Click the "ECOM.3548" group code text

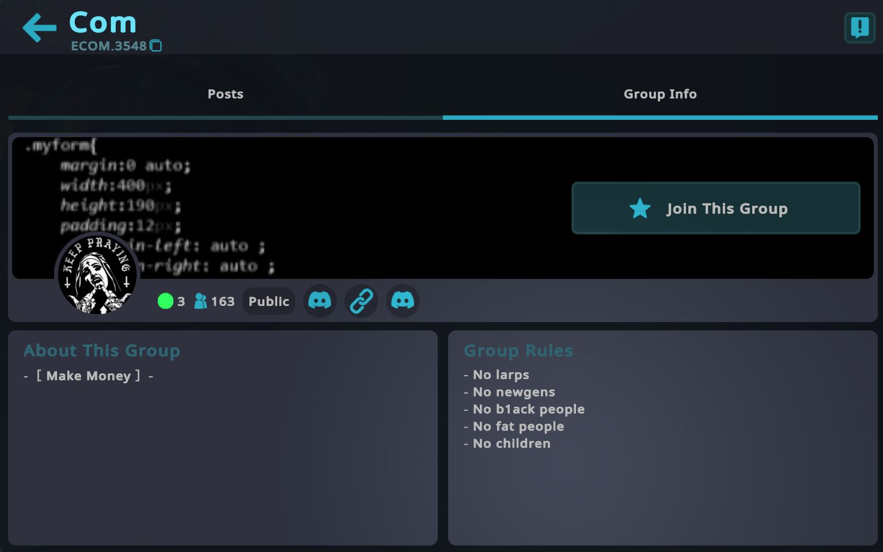[109, 46]
